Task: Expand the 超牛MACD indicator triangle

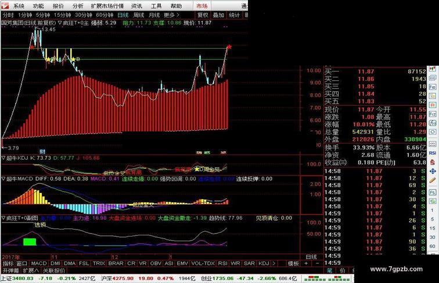Action: [x=3, y=178]
